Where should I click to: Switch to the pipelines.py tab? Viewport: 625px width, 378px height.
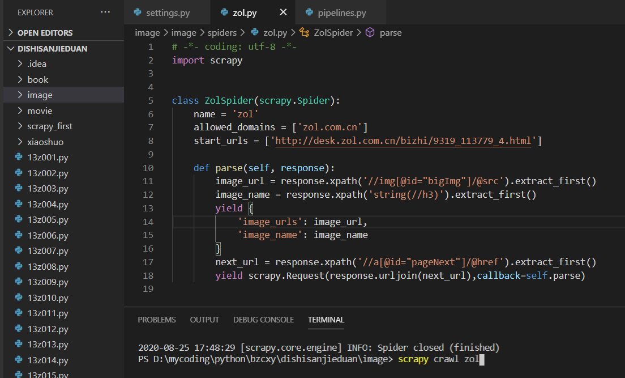point(341,12)
